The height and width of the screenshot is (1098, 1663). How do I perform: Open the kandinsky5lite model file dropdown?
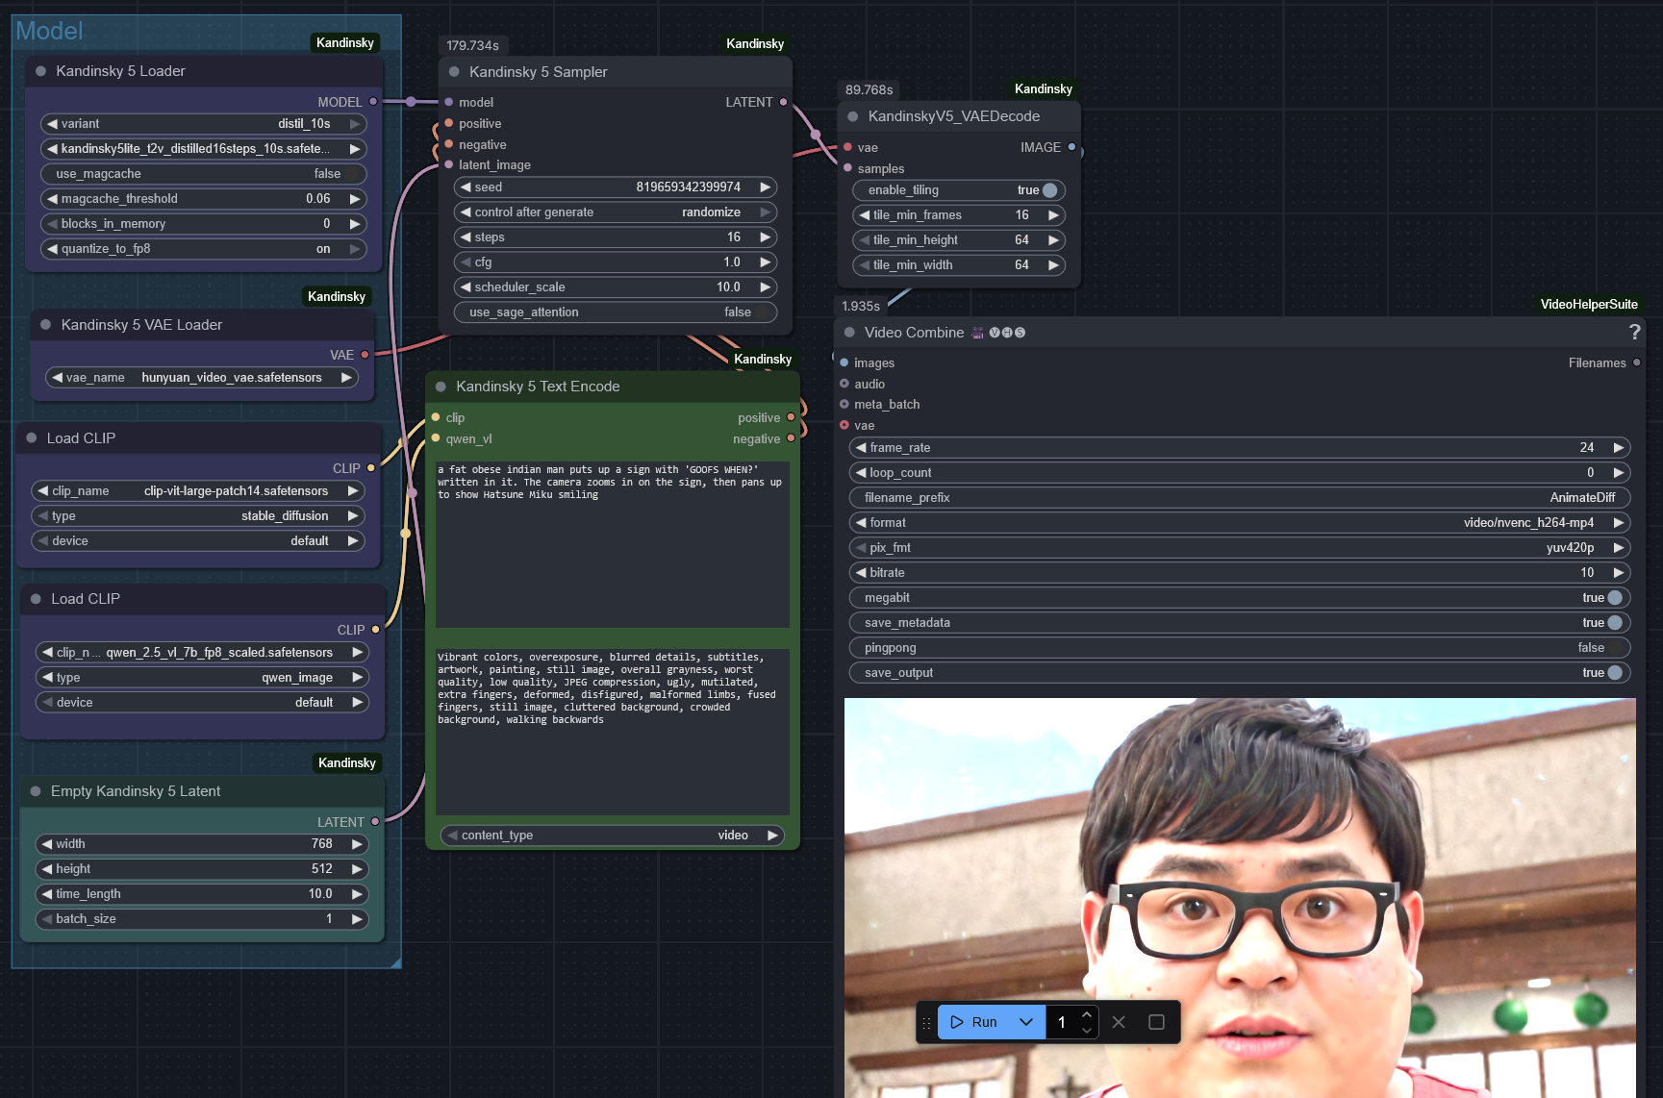(x=204, y=149)
